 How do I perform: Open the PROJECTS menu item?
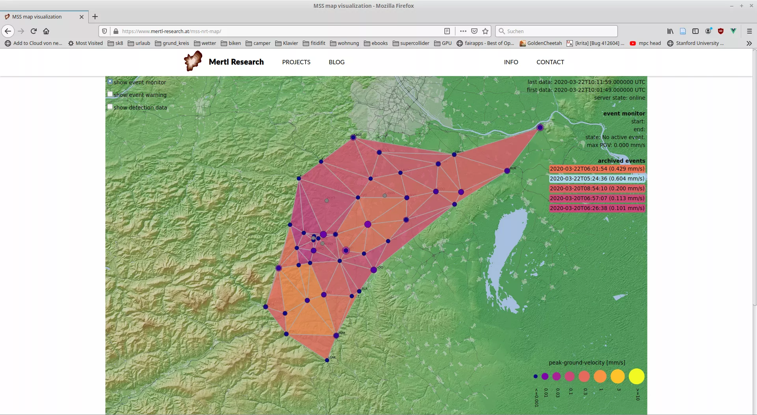tap(296, 62)
